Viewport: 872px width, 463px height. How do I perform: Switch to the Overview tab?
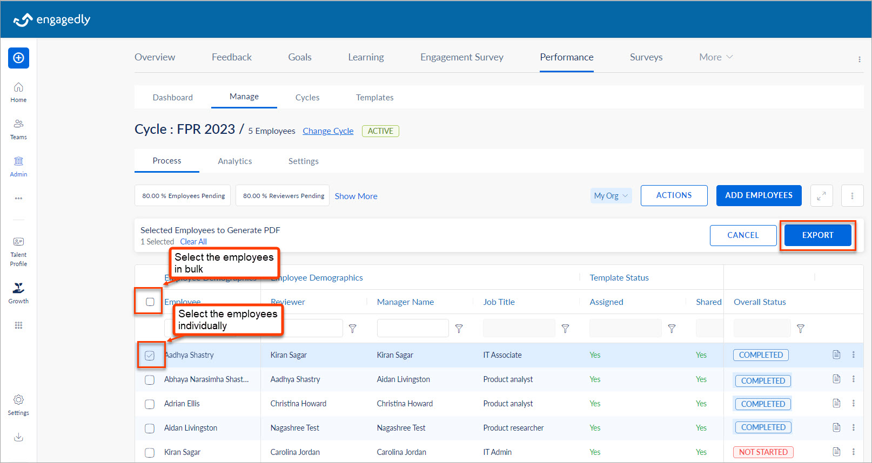point(155,57)
